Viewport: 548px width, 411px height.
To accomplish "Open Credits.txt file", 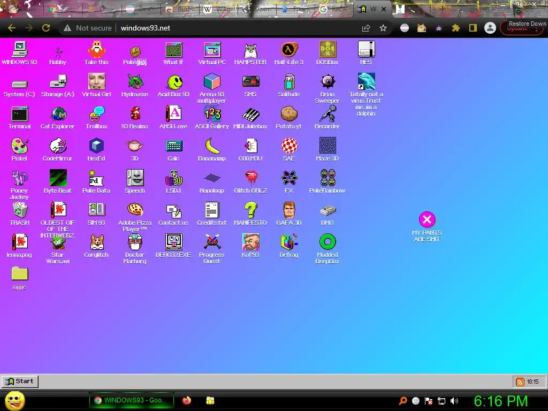I will coord(212,210).
